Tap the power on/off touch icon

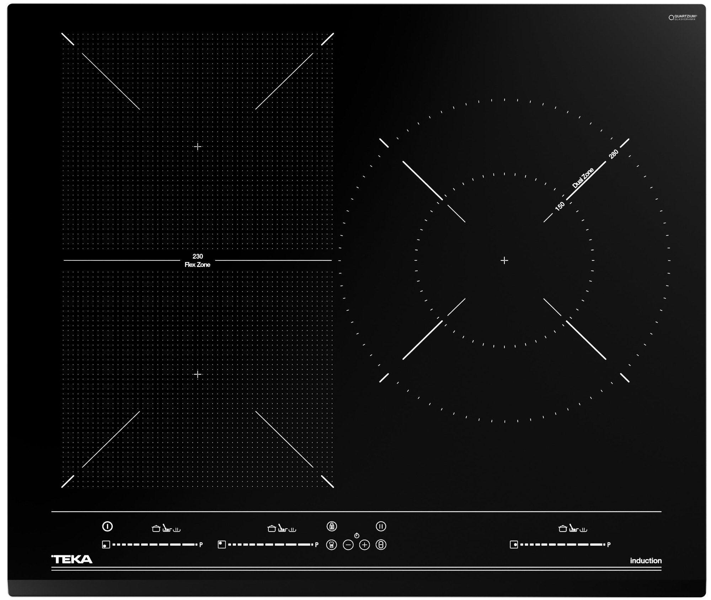click(107, 526)
